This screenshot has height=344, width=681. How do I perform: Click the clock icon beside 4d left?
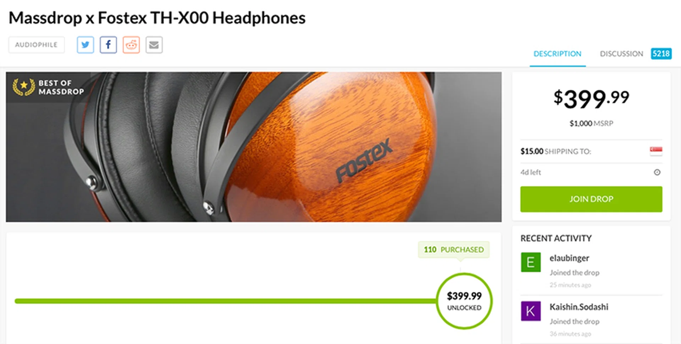tap(657, 172)
